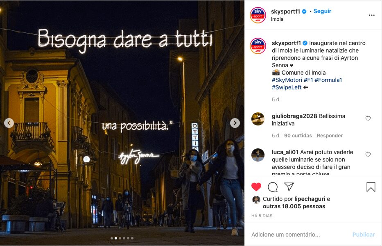Open giuliobraga2028's profile picture
382x246 pixels.
pos(258,119)
